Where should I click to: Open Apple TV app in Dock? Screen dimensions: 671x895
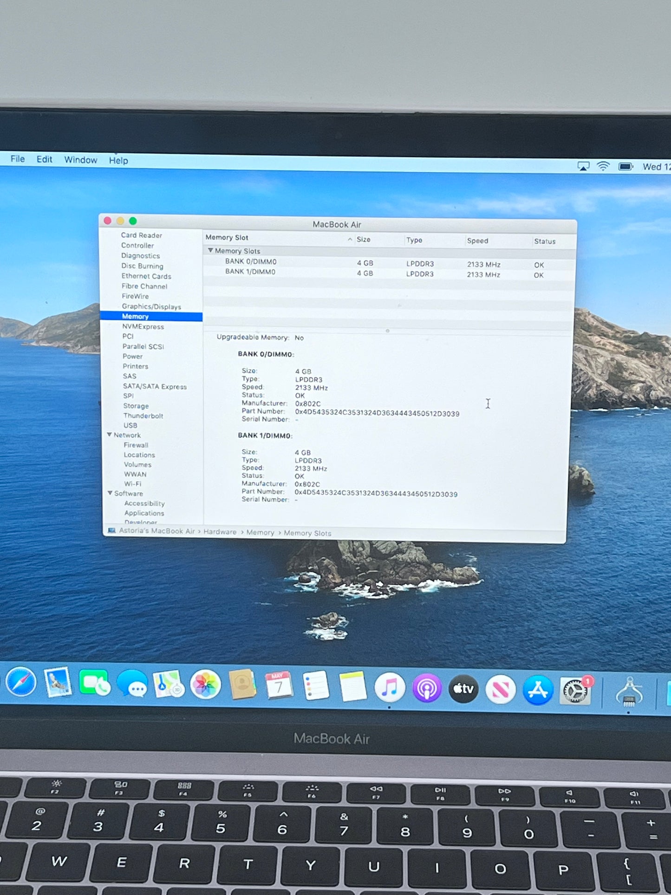click(463, 689)
